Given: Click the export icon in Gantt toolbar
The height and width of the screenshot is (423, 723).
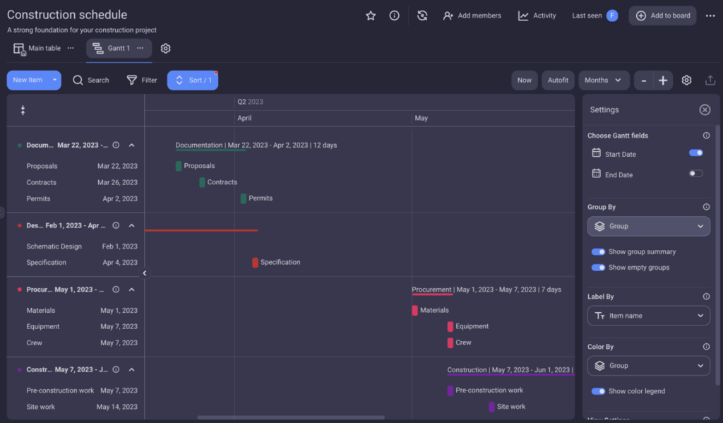Looking at the screenshot, I should tap(710, 81).
